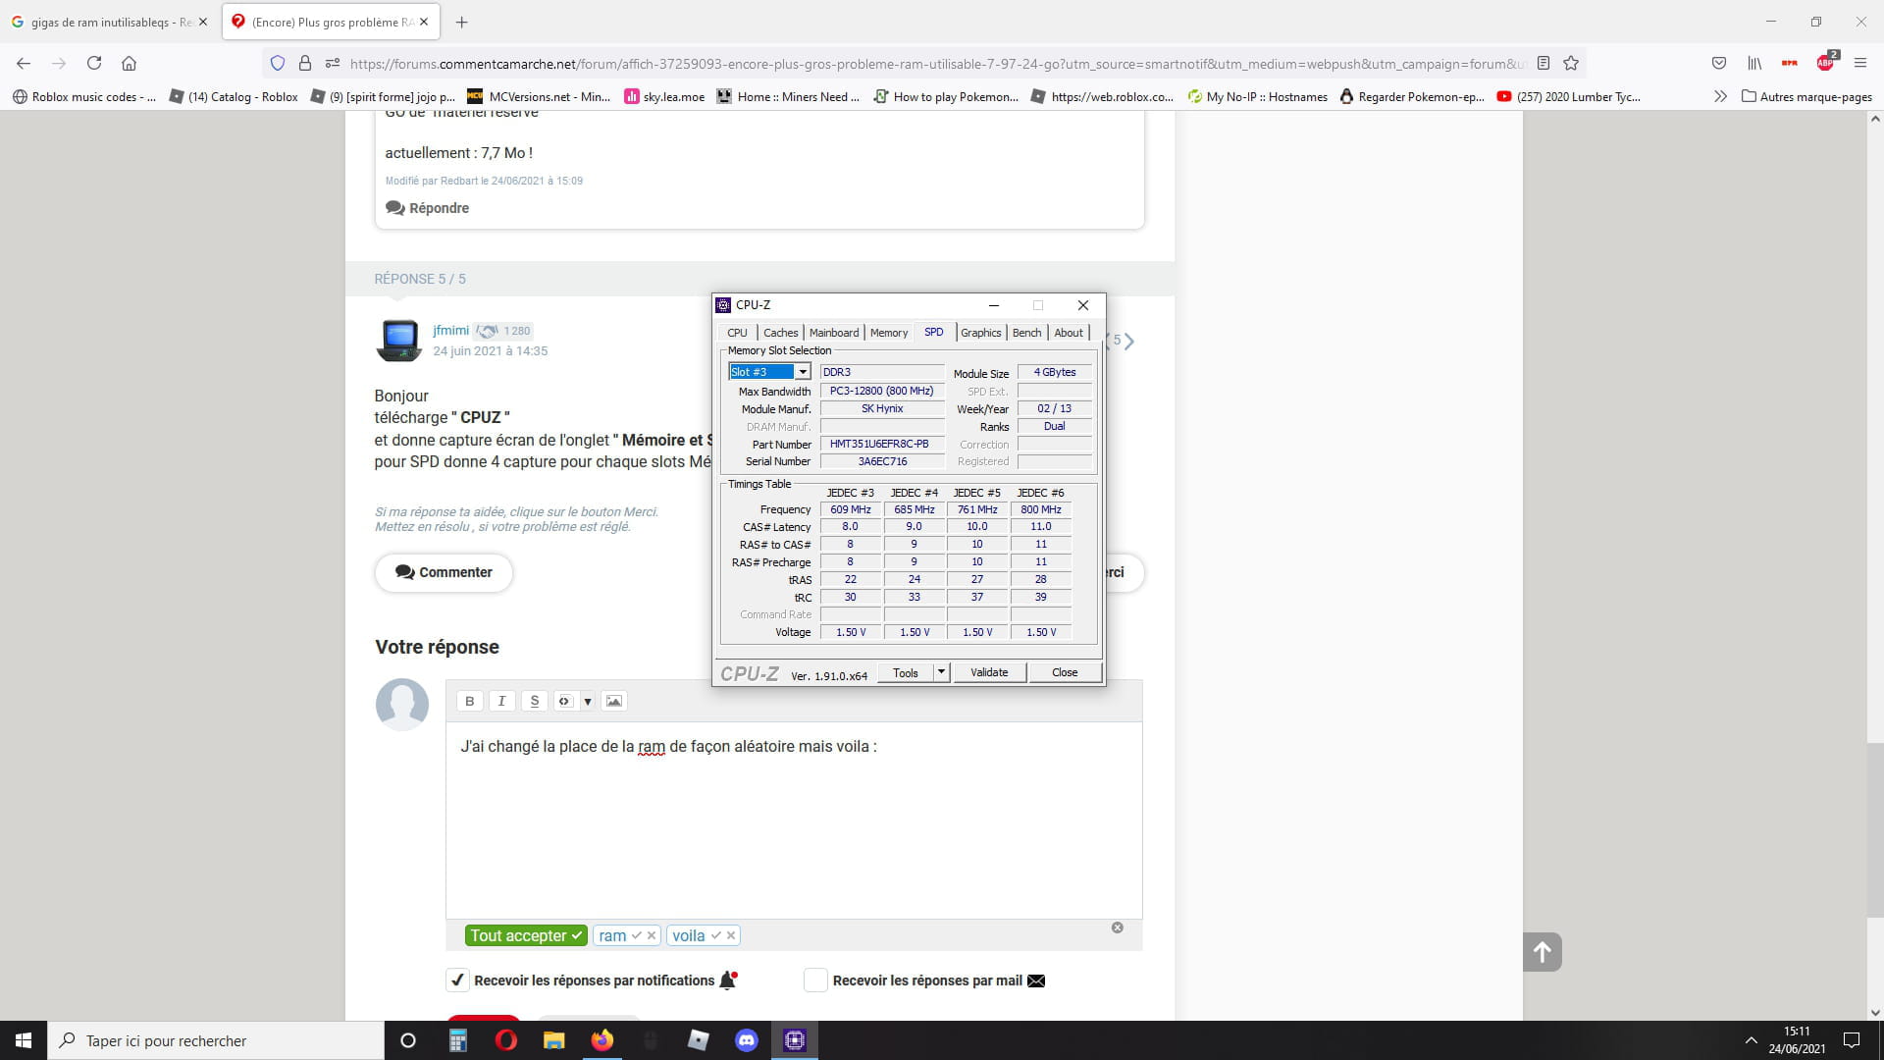Click the taskbar search box
The height and width of the screenshot is (1060, 1884).
216,1040
